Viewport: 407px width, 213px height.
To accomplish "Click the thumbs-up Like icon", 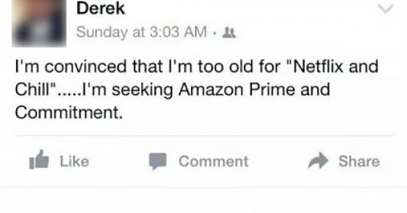I will [x=39, y=159].
